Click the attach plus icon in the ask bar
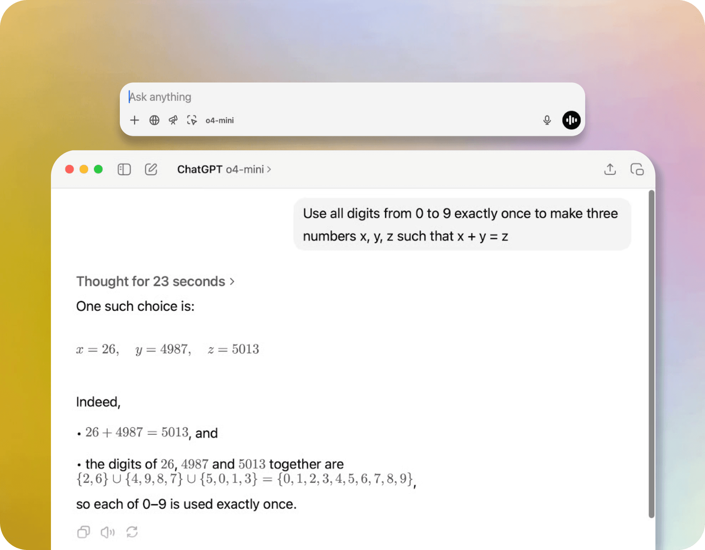Image resolution: width=705 pixels, height=550 pixels. point(135,120)
